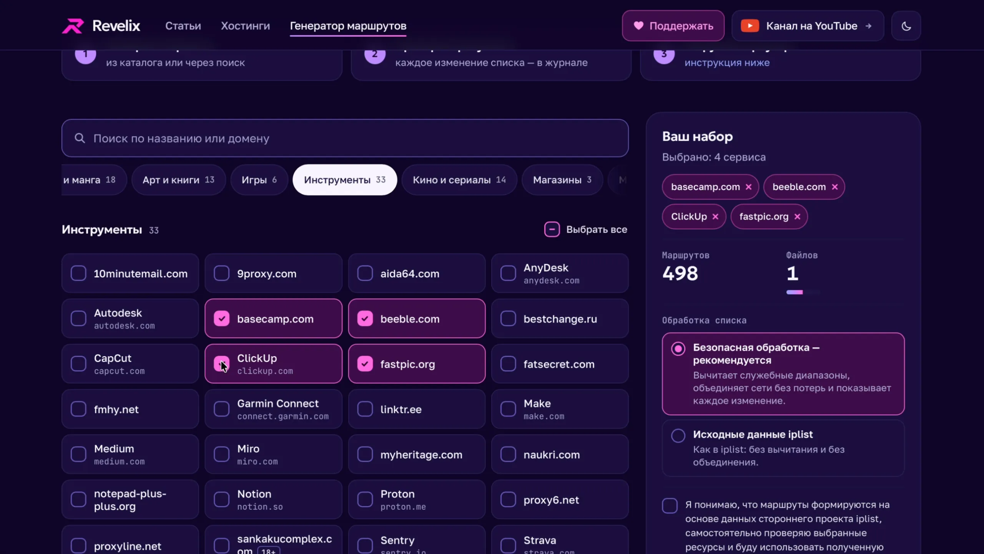Remove basecamp.com chip with its x
The width and height of the screenshot is (984, 554).
pyautogui.click(x=748, y=187)
